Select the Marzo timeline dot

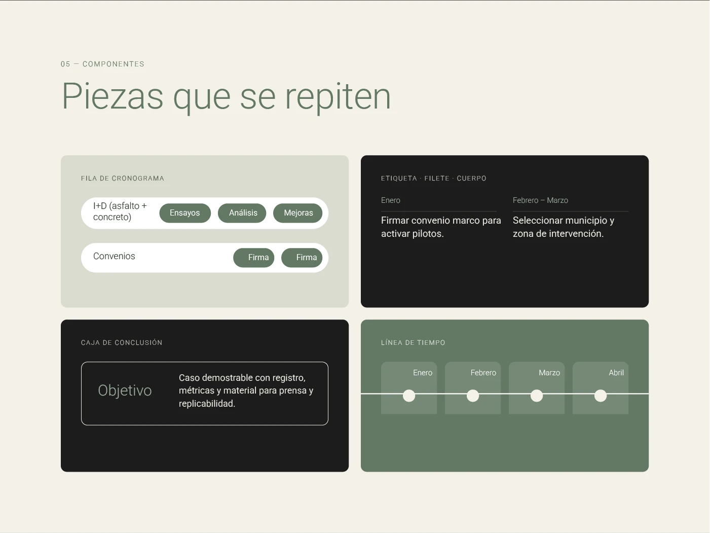coord(537,396)
